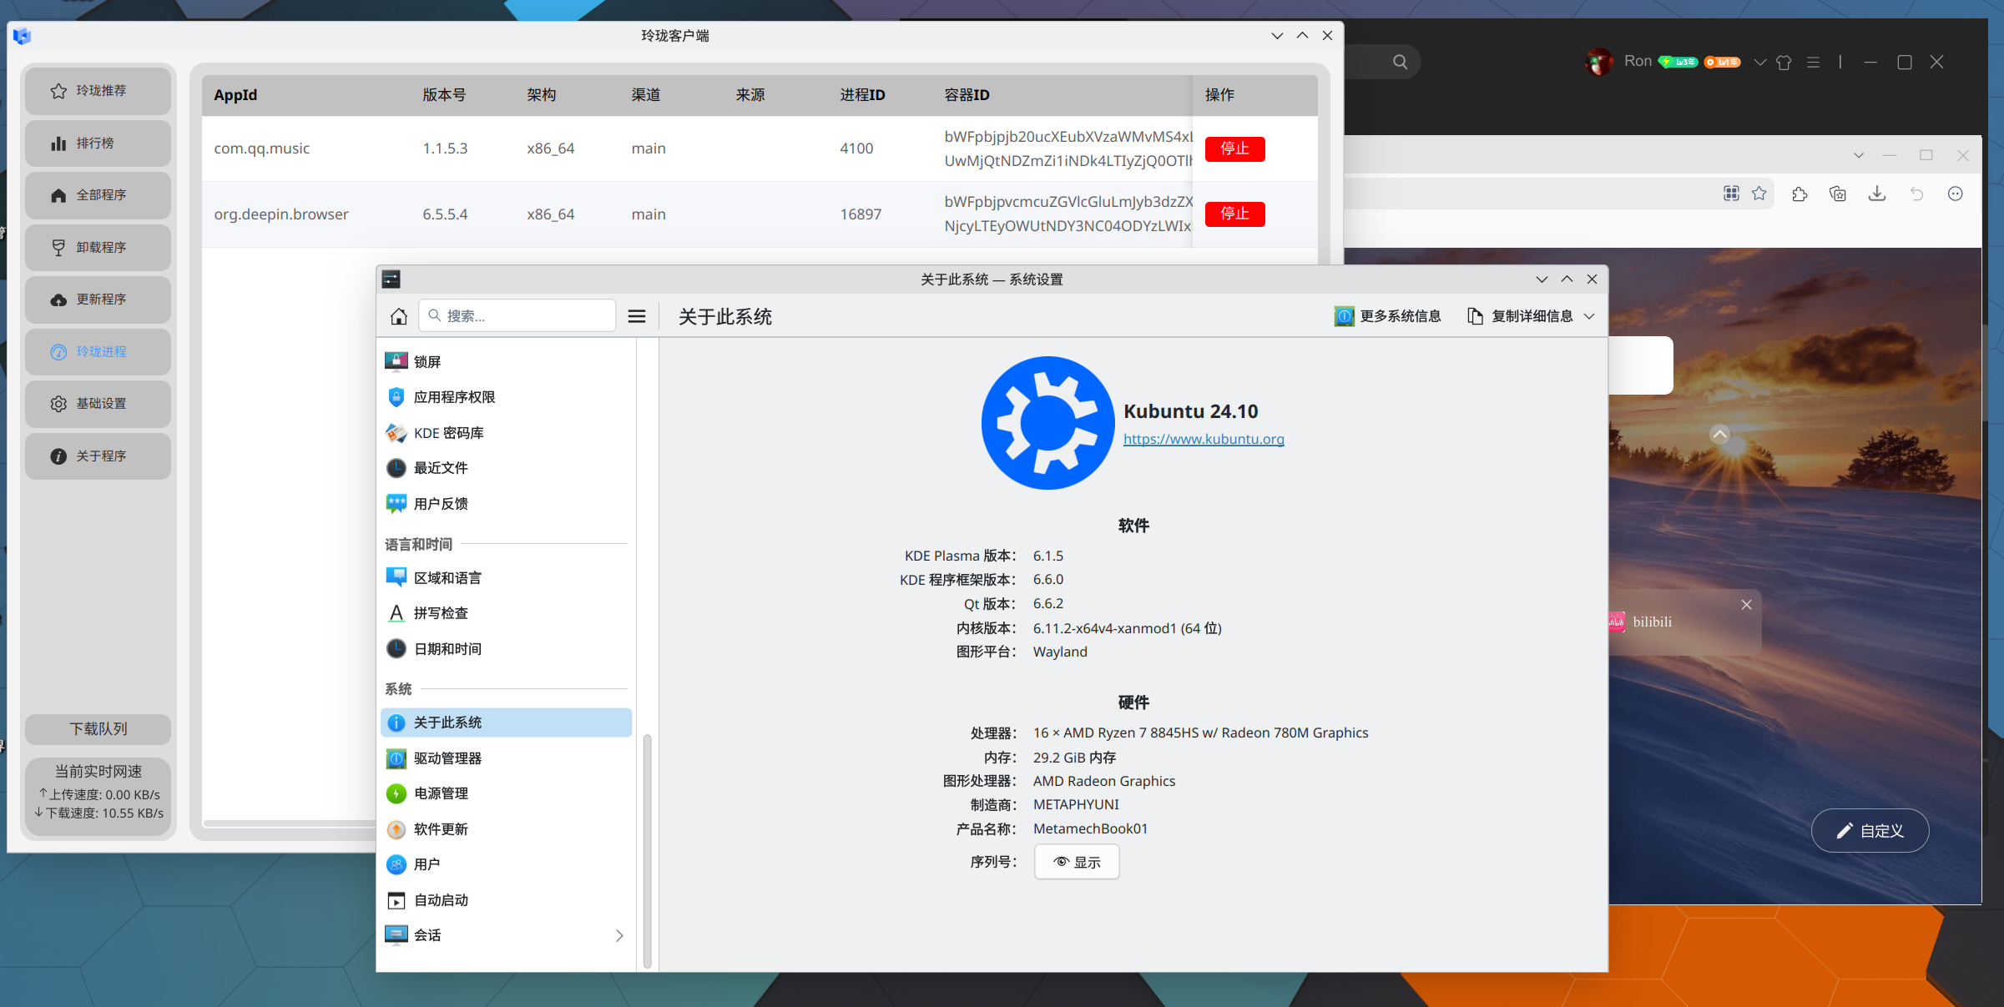Click 自定义 customize button in browser
The width and height of the screenshot is (2004, 1007).
point(1870,831)
